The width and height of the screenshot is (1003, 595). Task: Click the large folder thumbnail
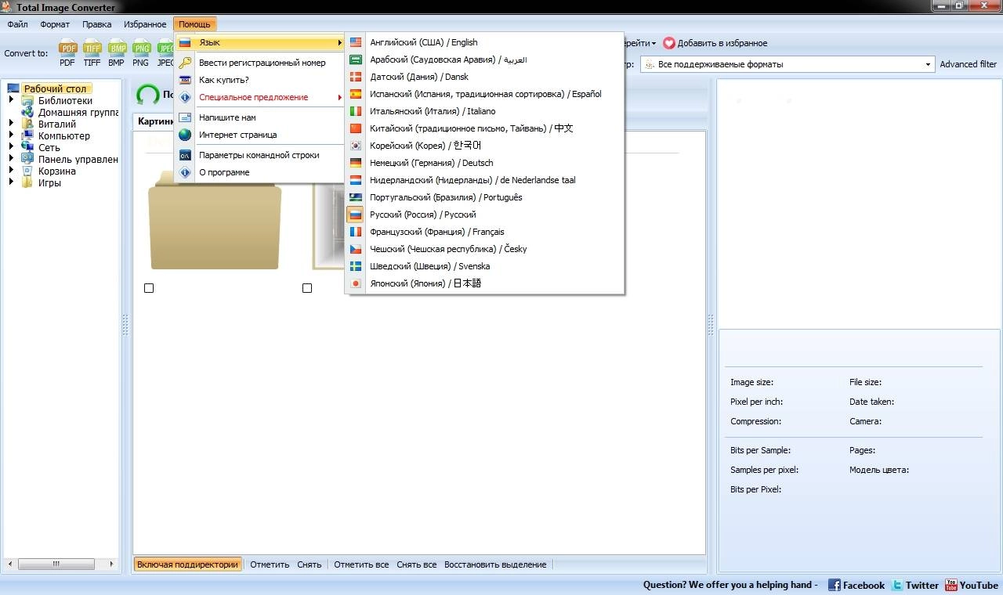tap(215, 220)
